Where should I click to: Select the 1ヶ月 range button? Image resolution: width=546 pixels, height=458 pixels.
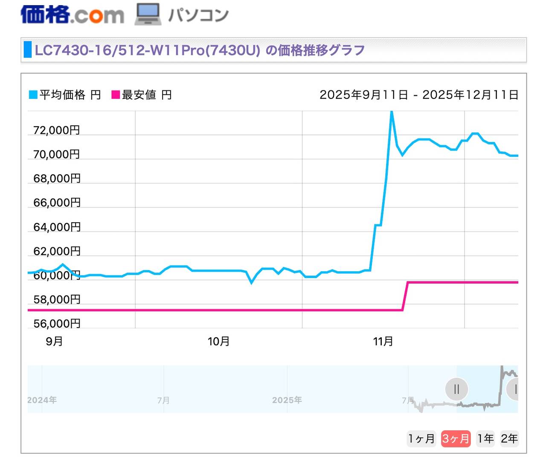coord(421,438)
